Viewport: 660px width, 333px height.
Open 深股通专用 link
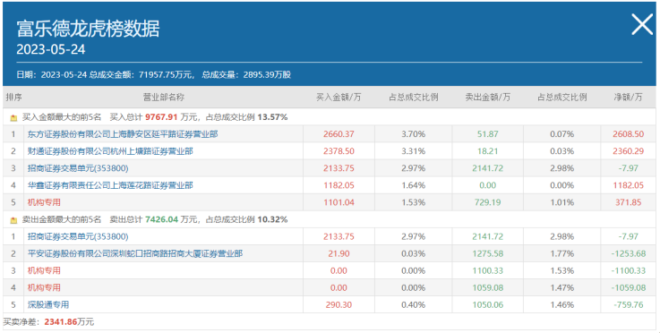[x=48, y=304]
